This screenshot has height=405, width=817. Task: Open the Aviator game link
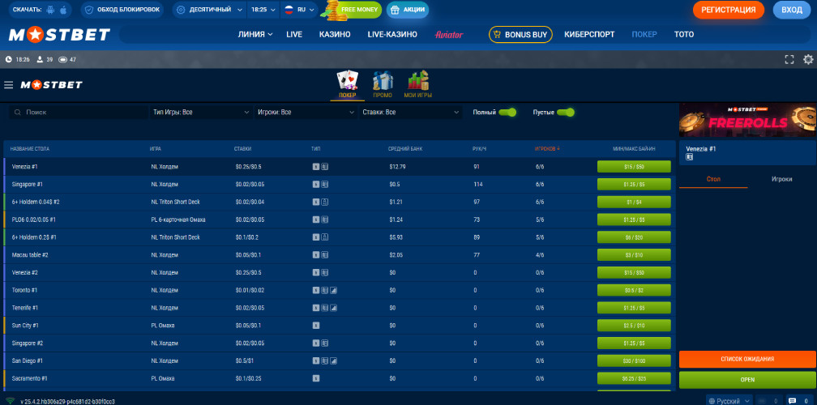tap(449, 35)
